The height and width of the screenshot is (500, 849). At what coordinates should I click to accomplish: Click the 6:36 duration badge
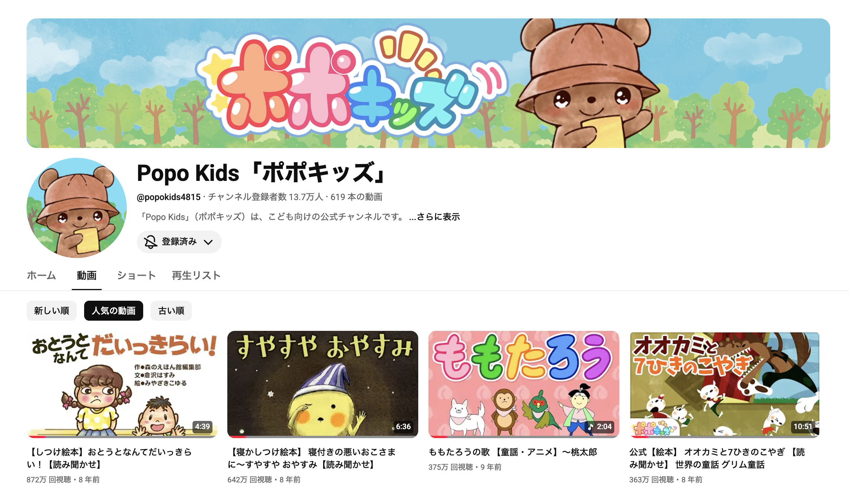[403, 427]
